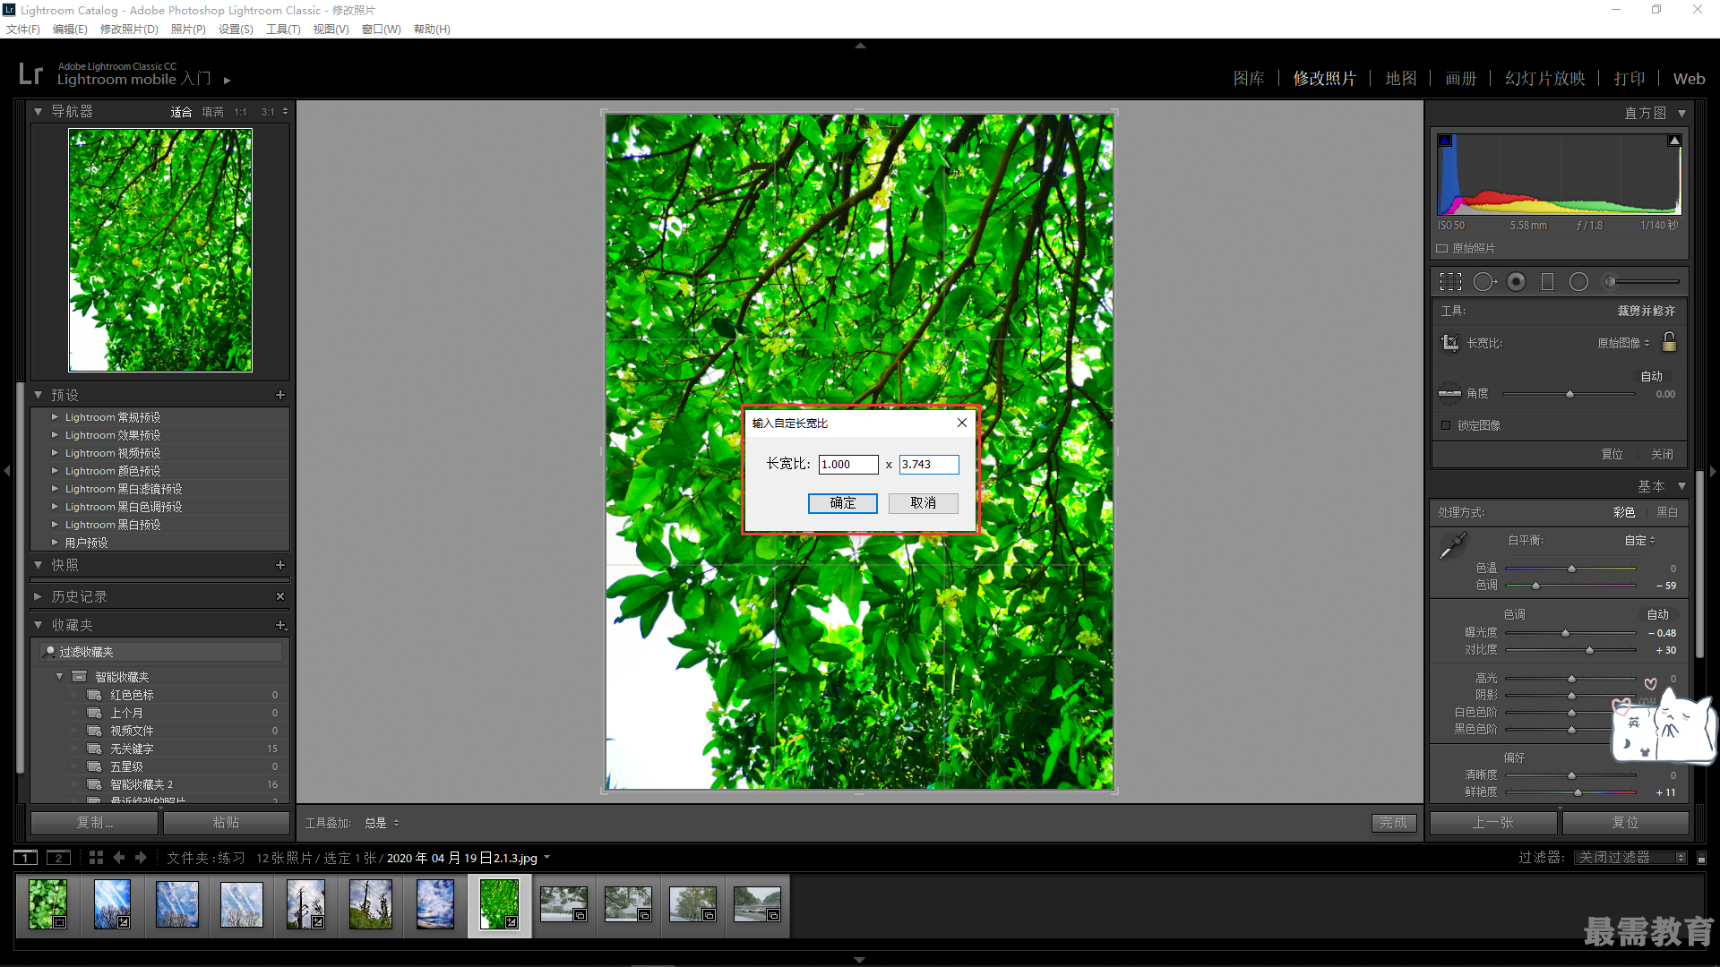1720x967 pixels.
Task: Open the 长宽比 原始图像 dropdown
Action: click(x=1623, y=343)
